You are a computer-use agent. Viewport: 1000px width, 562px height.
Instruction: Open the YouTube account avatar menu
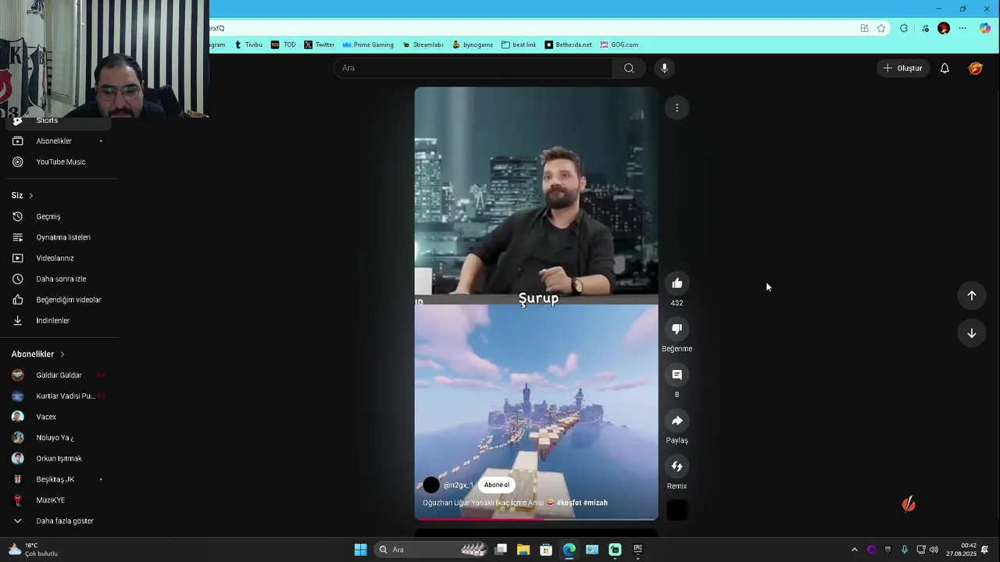975,68
